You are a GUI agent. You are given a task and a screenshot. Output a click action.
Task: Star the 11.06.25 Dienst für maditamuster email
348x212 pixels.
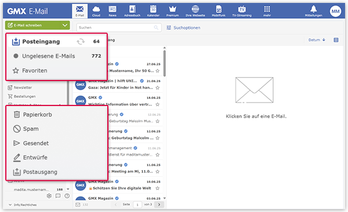(x=158, y=155)
